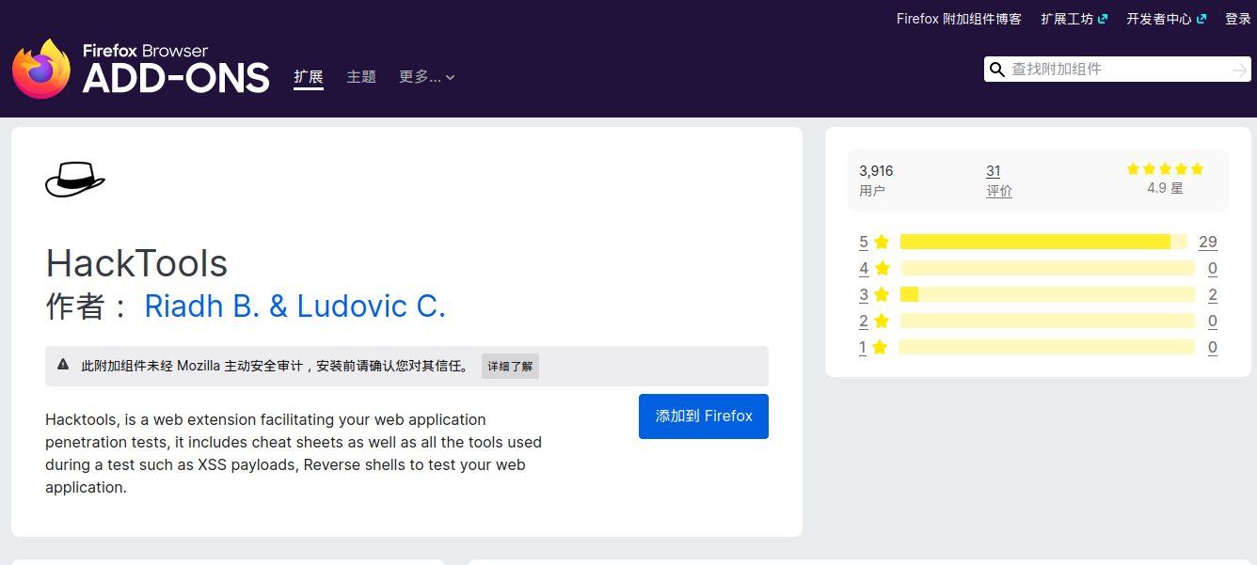Click the 2-star rating bar
Screen dimensions: 1257x565
coord(1047,321)
